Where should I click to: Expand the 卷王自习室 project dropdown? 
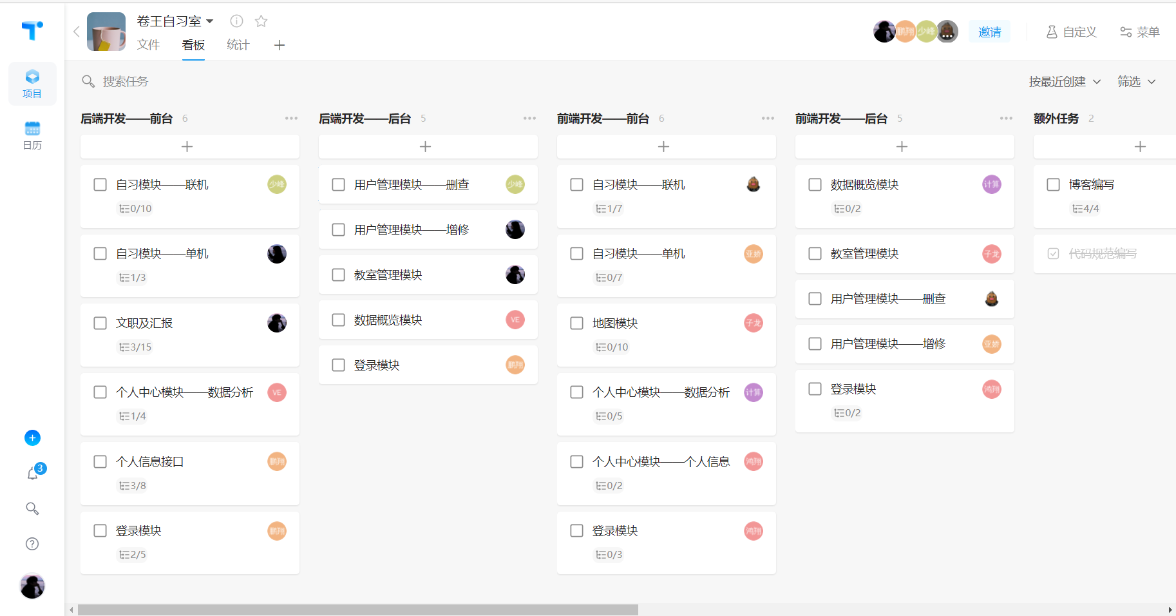(x=210, y=21)
